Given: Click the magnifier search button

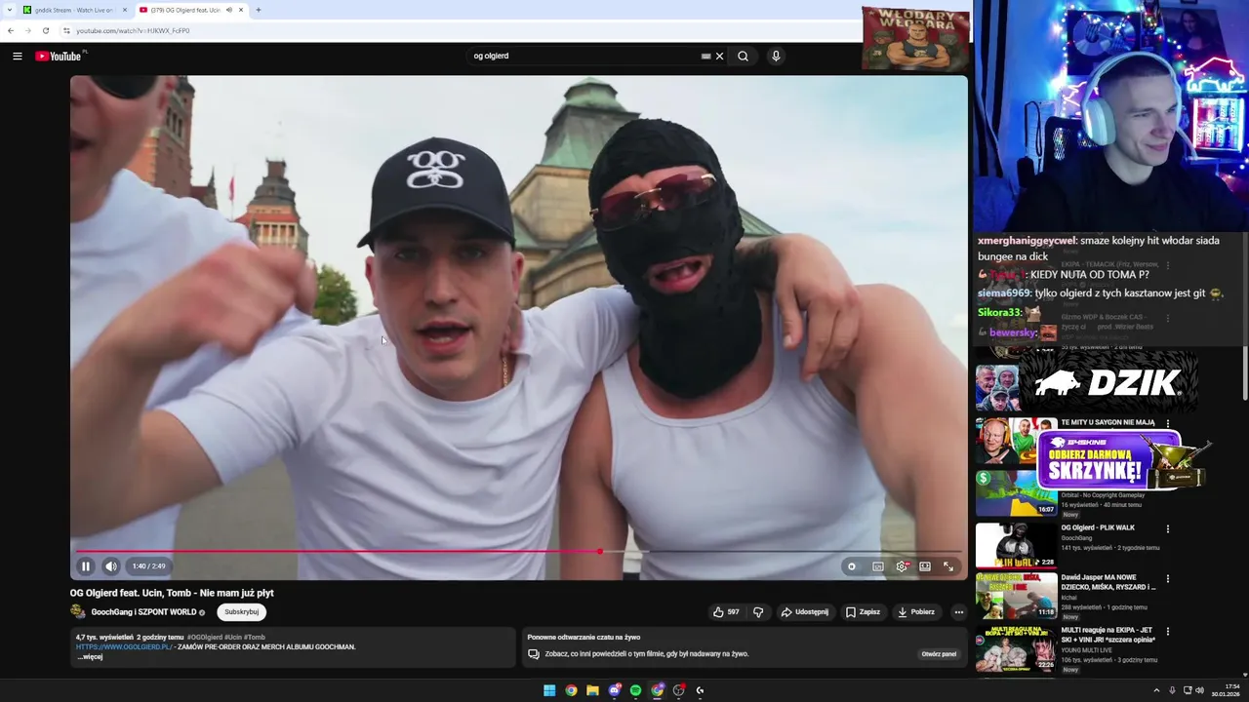Looking at the screenshot, I should (x=743, y=56).
